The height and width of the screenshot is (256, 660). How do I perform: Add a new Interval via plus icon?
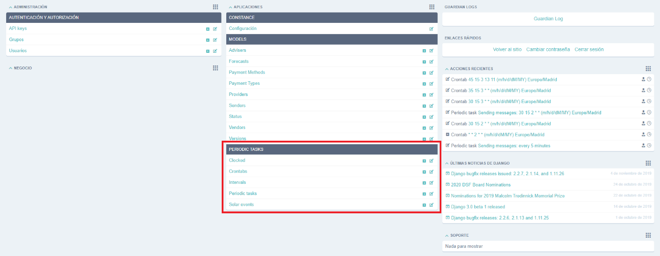(x=424, y=183)
